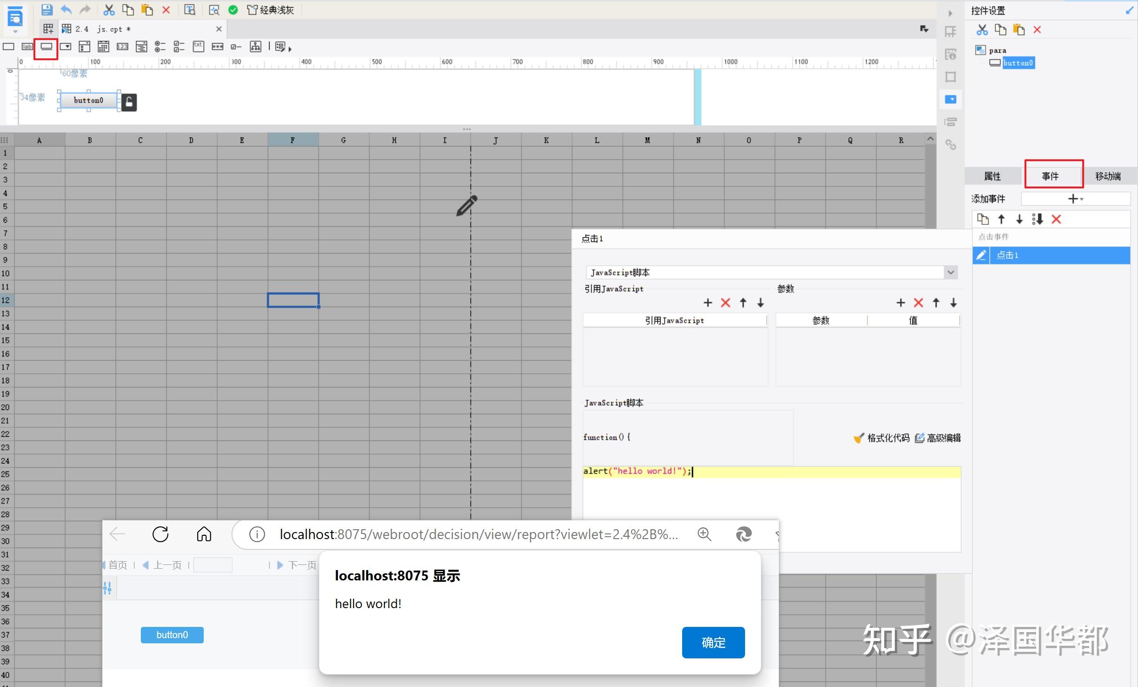Viewport: 1138px width, 687px height.
Task: Insert a tree widget from the widget toolbar
Action: (x=255, y=46)
